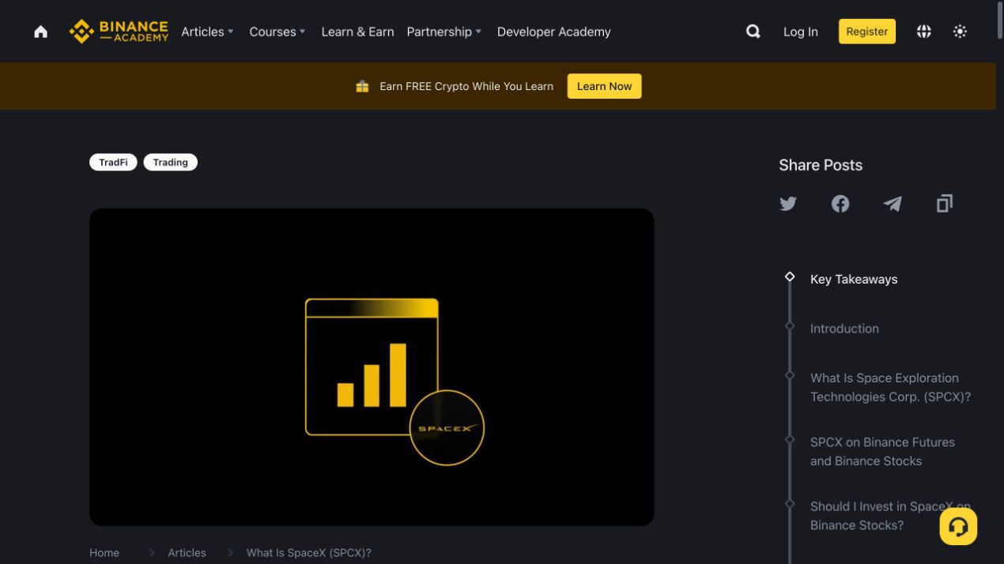Image resolution: width=1004 pixels, height=564 pixels.
Task: Select the TradFi tag
Action: pyautogui.click(x=113, y=162)
